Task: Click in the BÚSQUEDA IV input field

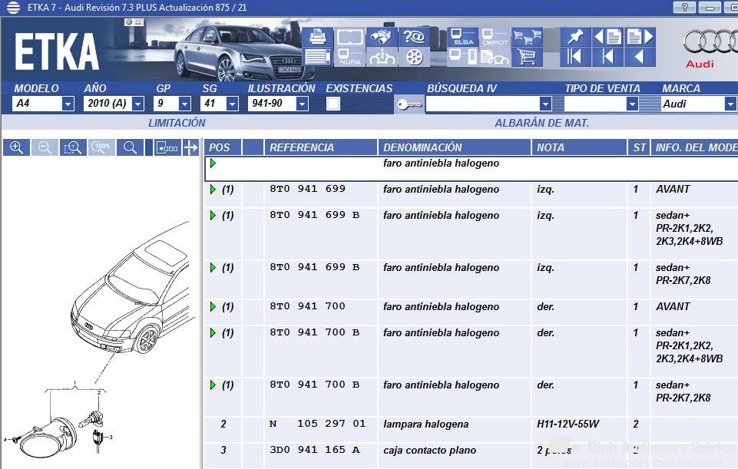Action: [x=483, y=104]
